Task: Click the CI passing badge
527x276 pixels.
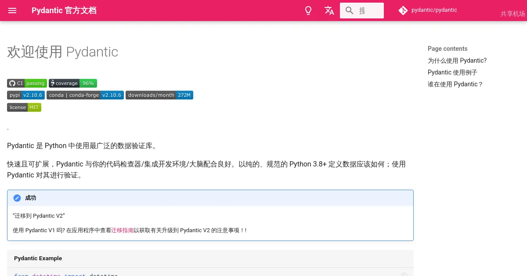Action: 27,83
